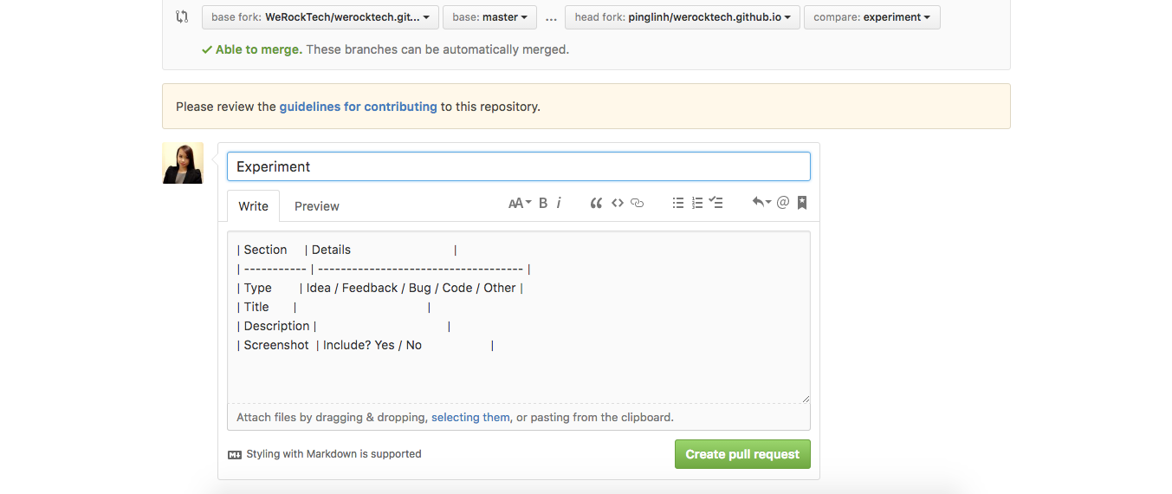Image resolution: width=1172 pixels, height=494 pixels.
Task: Insert a task list
Action: 716,203
